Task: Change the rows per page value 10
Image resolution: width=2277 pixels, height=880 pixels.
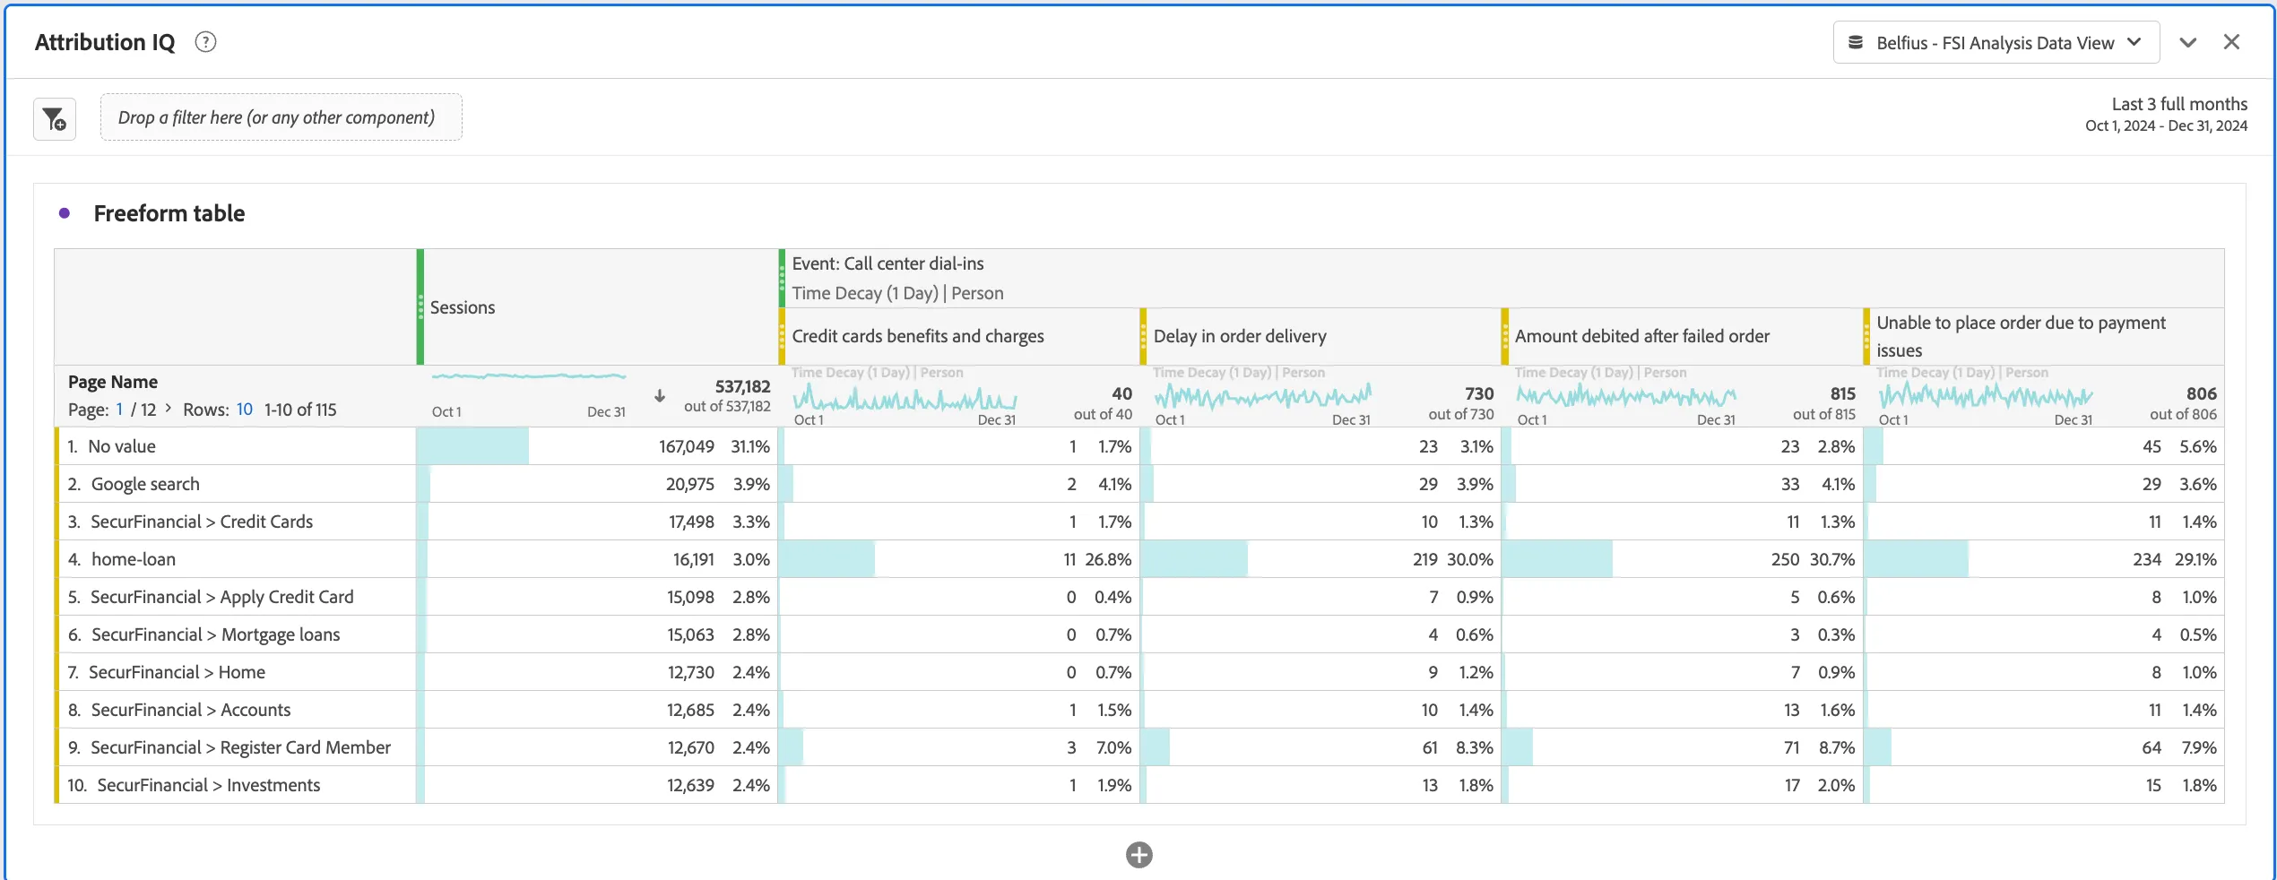Action: pyautogui.click(x=244, y=410)
